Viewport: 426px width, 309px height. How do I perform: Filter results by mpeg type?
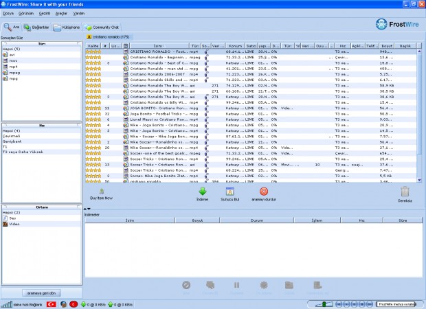(41, 73)
